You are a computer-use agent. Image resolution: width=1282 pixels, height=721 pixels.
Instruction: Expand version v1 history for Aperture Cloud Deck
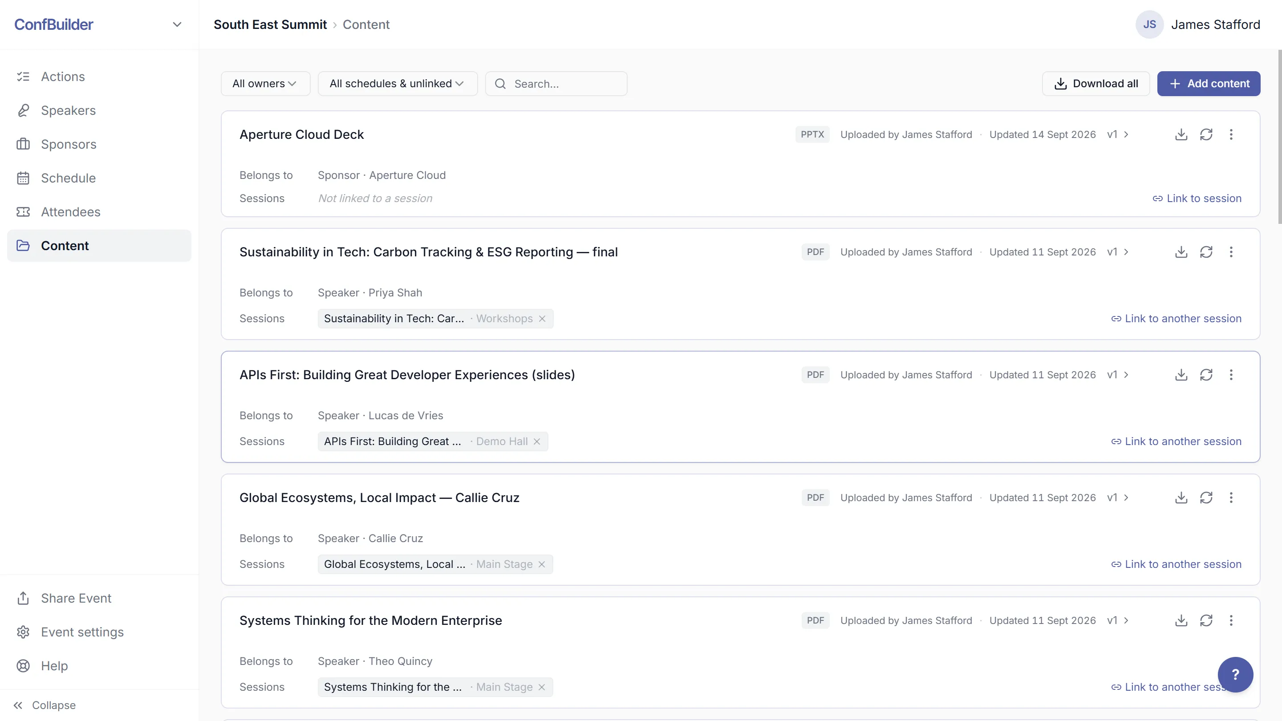(x=1118, y=134)
